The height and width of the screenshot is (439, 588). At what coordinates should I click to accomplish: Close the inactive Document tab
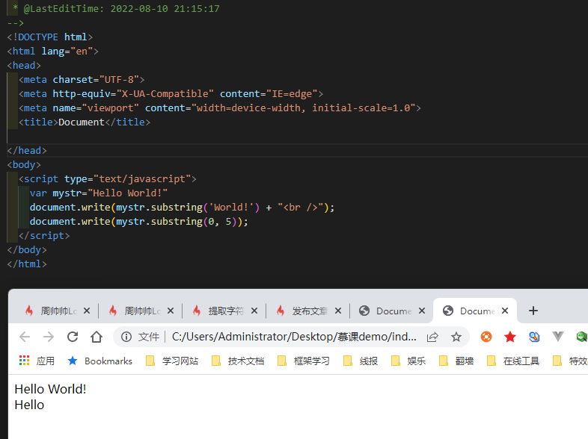point(422,311)
